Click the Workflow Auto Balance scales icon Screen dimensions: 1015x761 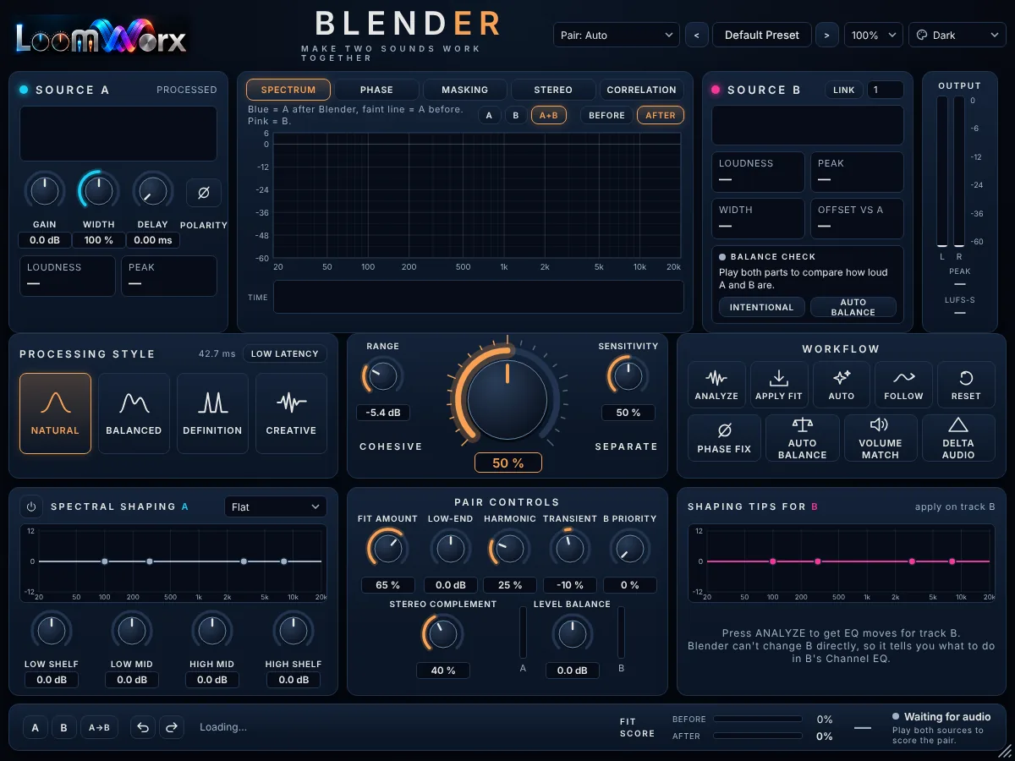pyautogui.click(x=802, y=438)
